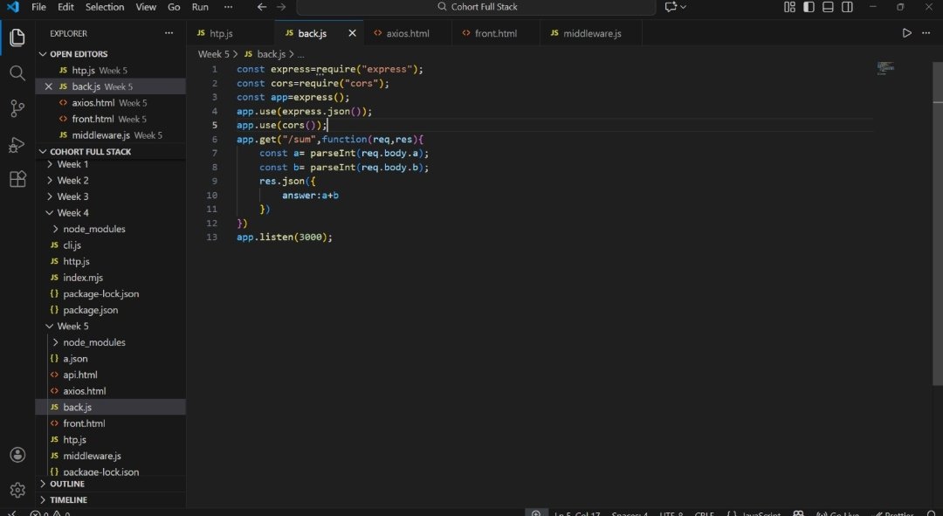
Task: Open the menu bar overflow ellipsis
Action: tap(228, 7)
